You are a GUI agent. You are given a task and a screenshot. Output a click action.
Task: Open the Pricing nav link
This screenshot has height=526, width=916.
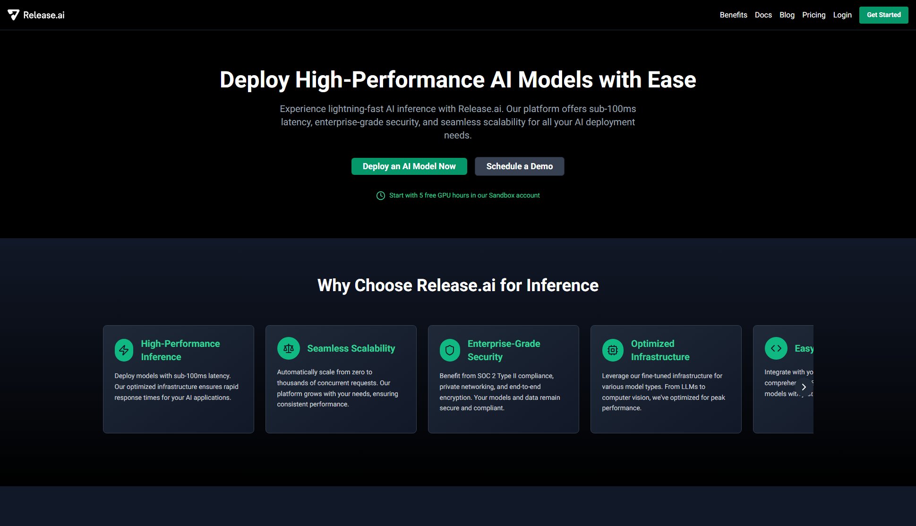coord(813,15)
